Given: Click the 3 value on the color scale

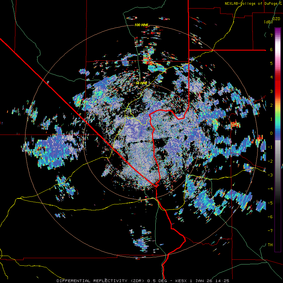Looking at the screenshot, I should point(271,91).
